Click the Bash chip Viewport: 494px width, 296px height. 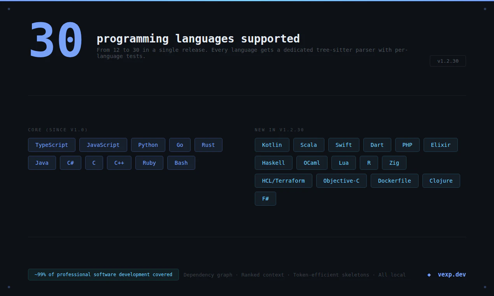point(181,163)
